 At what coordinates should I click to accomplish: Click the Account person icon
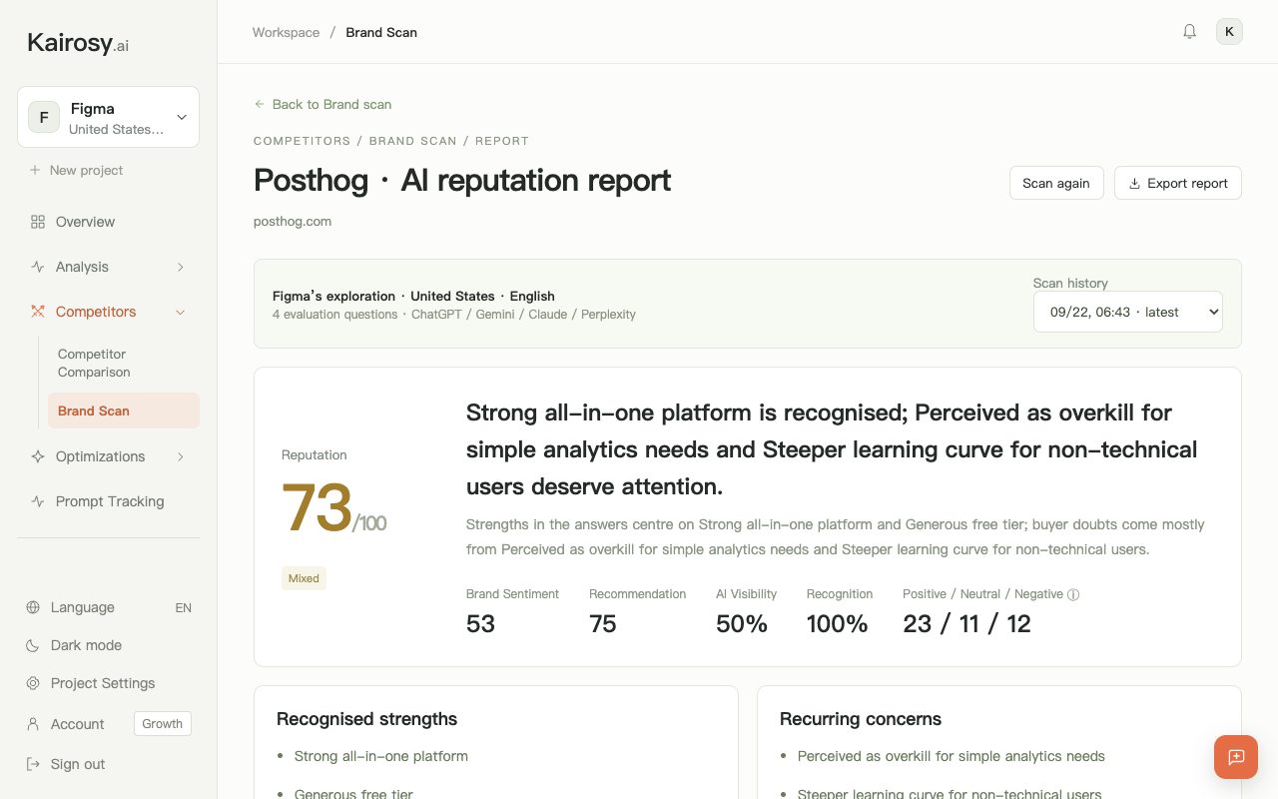pyautogui.click(x=33, y=724)
